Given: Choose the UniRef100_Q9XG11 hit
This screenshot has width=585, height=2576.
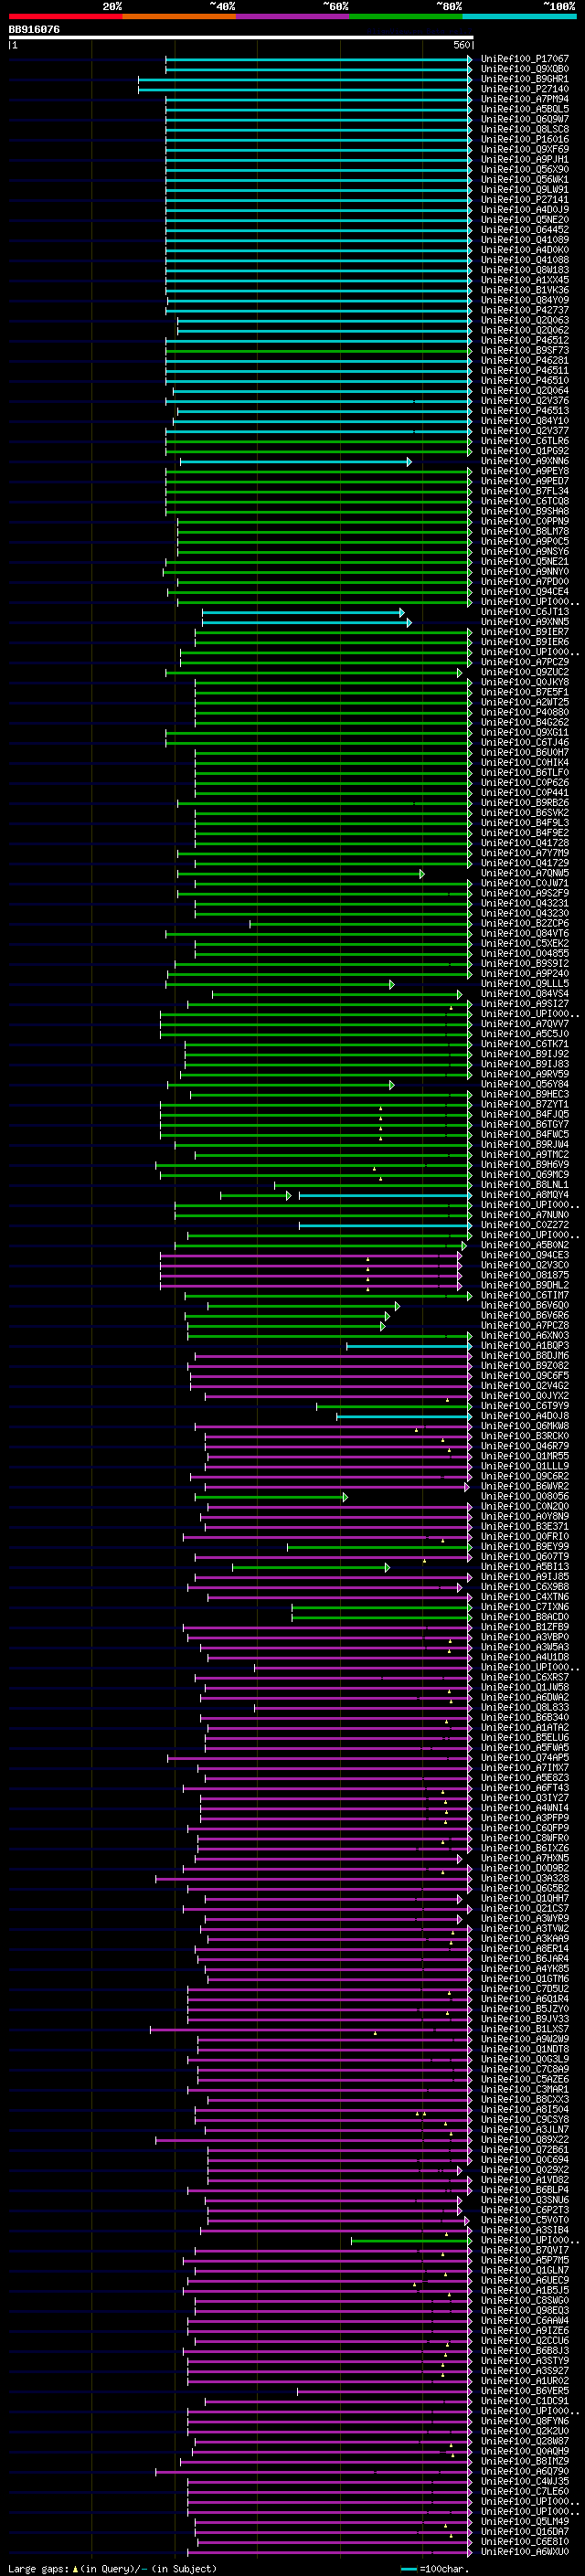Looking at the screenshot, I should (525, 733).
